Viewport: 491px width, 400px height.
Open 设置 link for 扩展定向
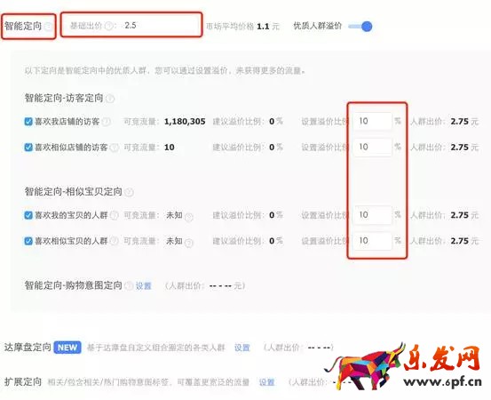coord(266,382)
